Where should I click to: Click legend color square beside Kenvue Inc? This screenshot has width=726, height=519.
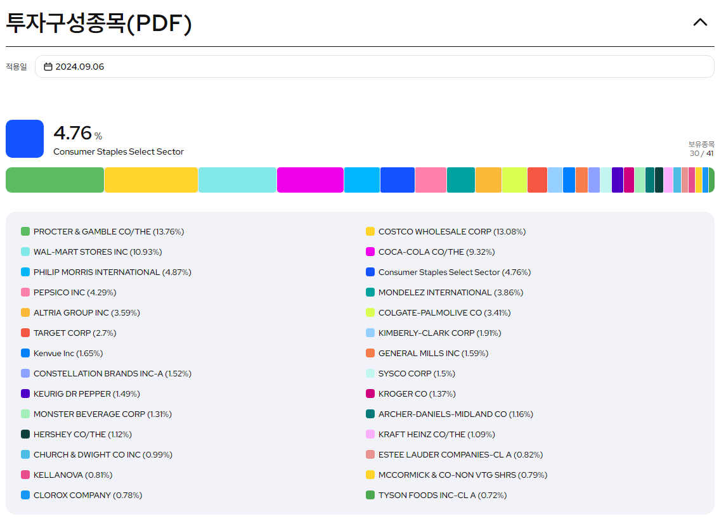click(x=25, y=354)
